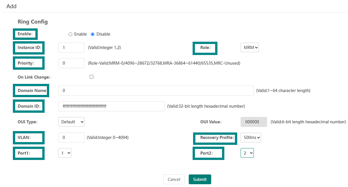Click the Priority input field
Image resolution: width=348 pixels, height=187 pixels.
coord(71,63)
